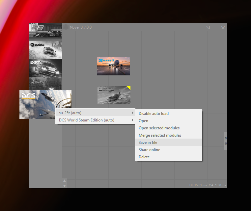The height and width of the screenshot is (211, 251).
Task: Select Save in file menu entry
Action: point(148,143)
